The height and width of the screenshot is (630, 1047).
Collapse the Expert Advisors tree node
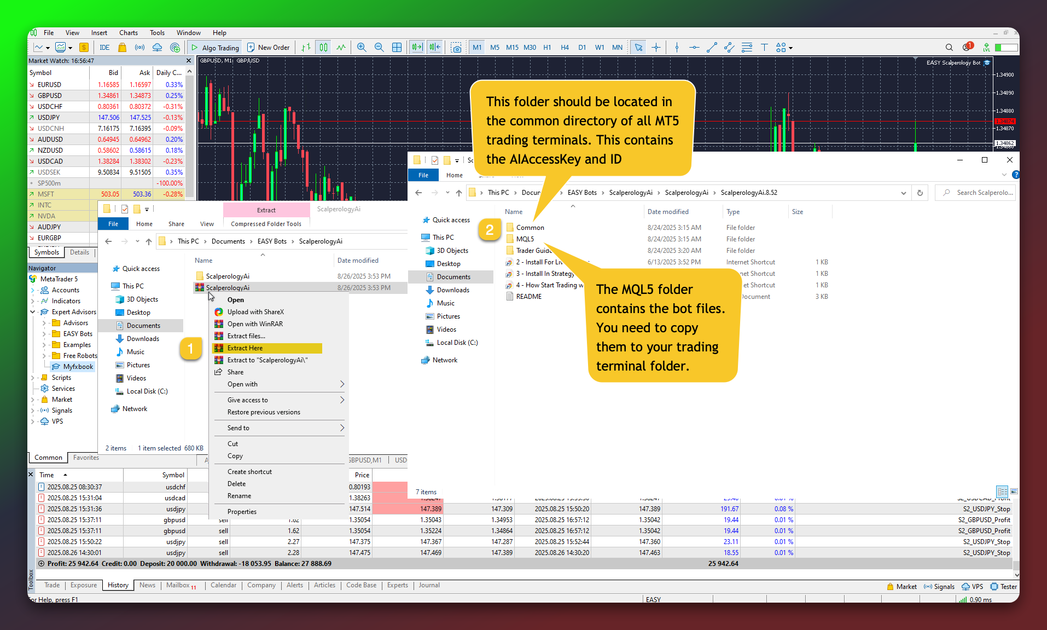click(x=33, y=312)
